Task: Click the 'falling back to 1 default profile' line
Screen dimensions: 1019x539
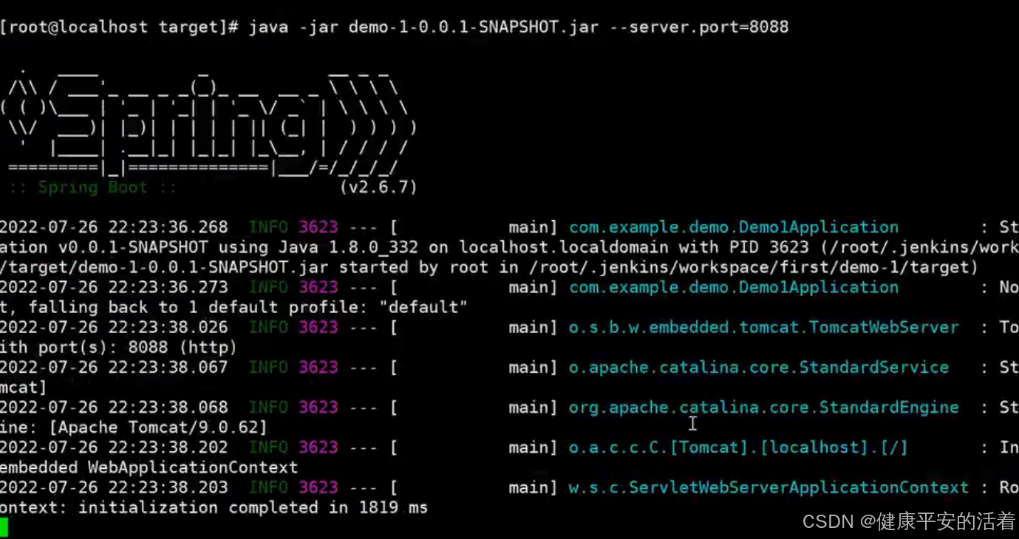Action: [234, 307]
